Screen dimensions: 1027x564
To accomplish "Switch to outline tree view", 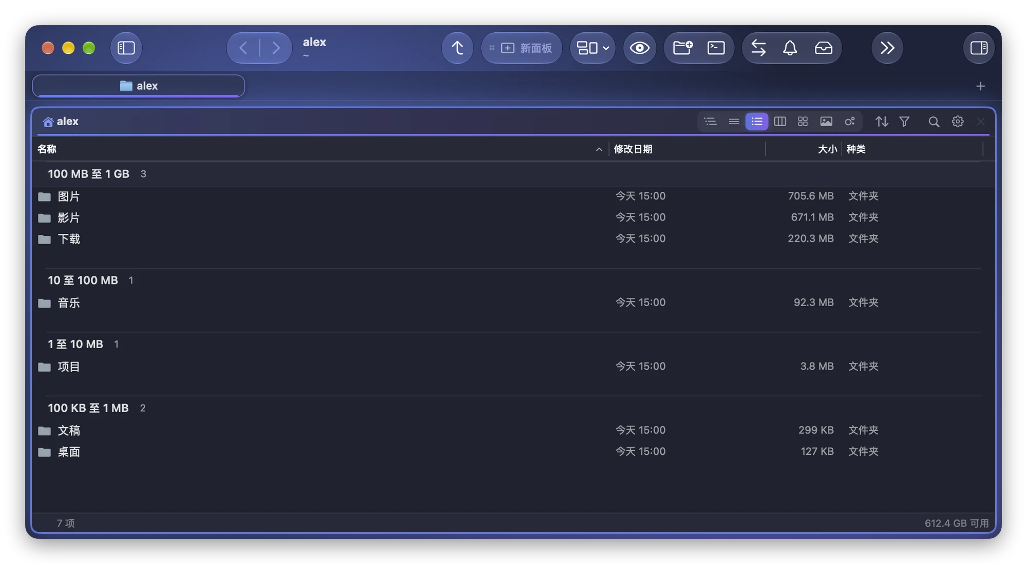I will [710, 122].
